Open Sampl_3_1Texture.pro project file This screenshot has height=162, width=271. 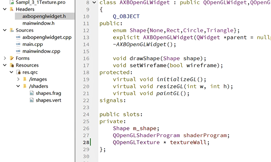41,2
